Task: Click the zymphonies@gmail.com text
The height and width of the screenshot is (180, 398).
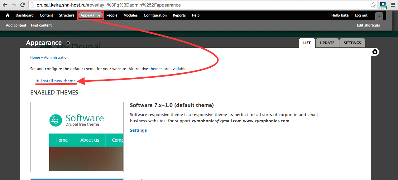Action: coord(217,121)
